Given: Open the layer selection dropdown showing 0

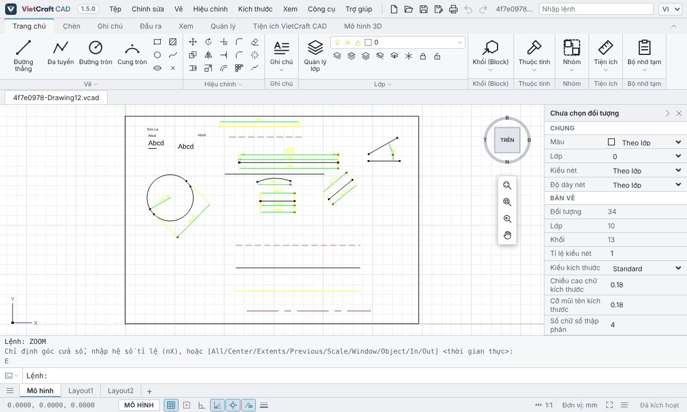Looking at the screenshot, I should coord(398,42).
